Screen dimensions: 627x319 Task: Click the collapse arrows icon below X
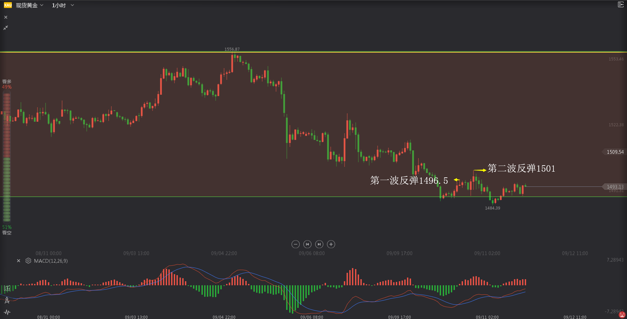pyautogui.click(x=6, y=28)
